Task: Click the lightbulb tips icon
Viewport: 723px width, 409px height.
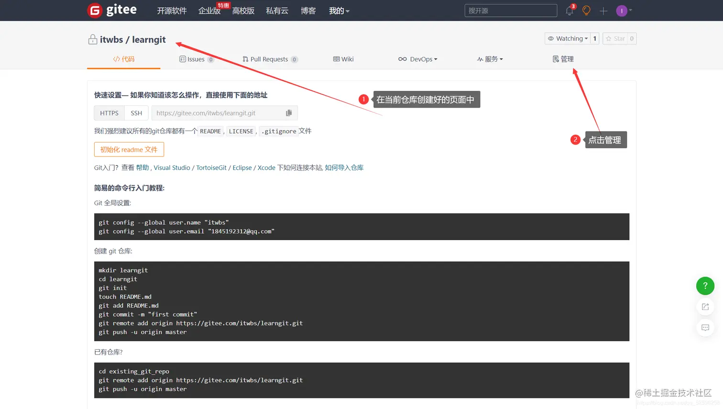Action: [x=586, y=11]
